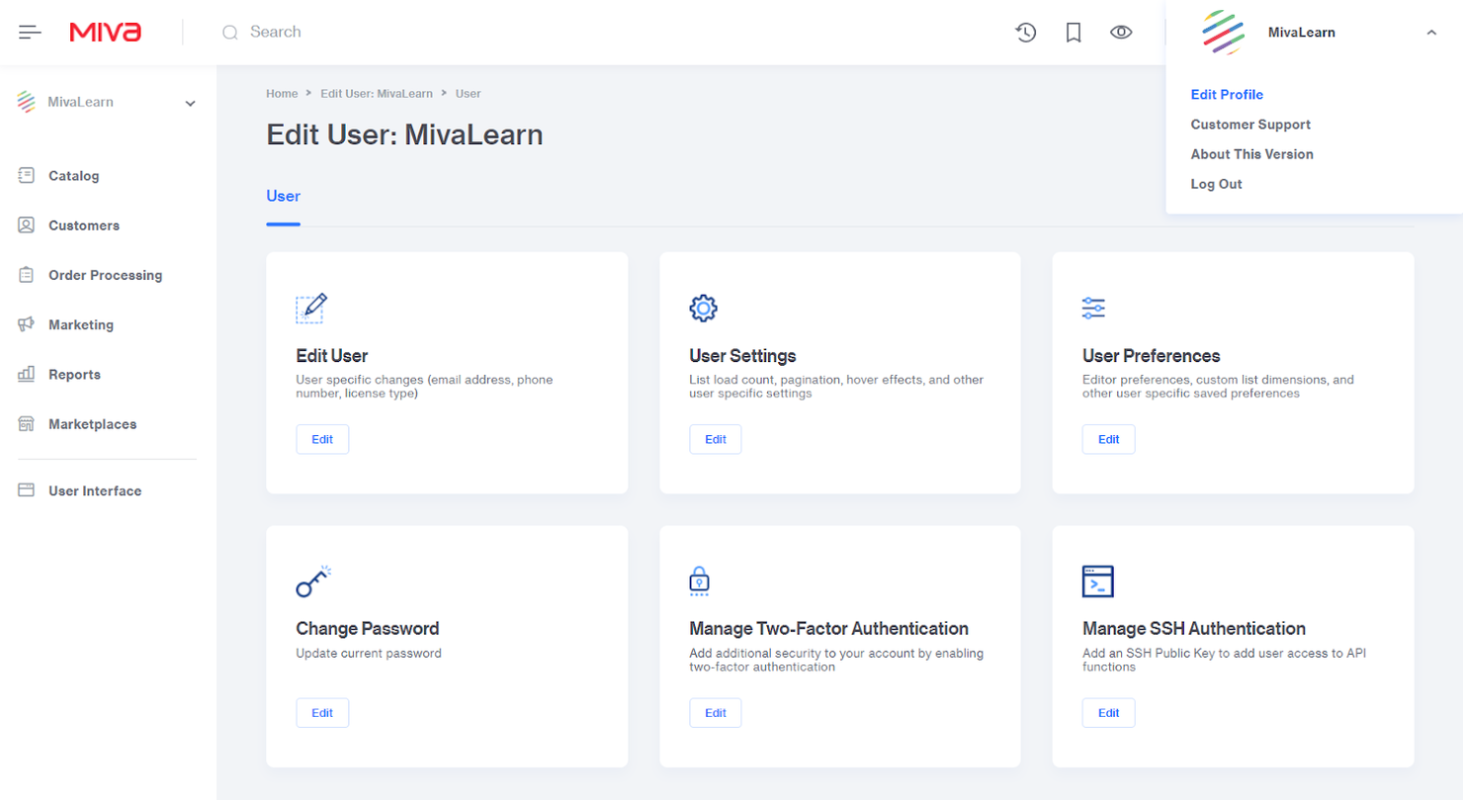This screenshot has width=1463, height=800.
Task: Focus the Search input field
Action: click(276, 32)
